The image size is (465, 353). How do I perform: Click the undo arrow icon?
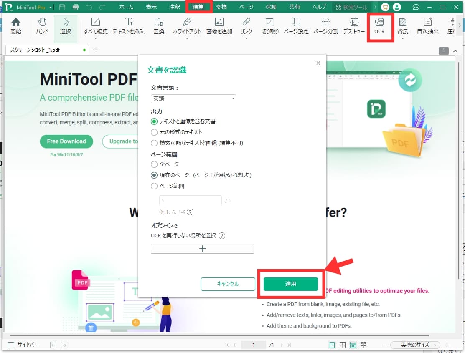(89, 7)
